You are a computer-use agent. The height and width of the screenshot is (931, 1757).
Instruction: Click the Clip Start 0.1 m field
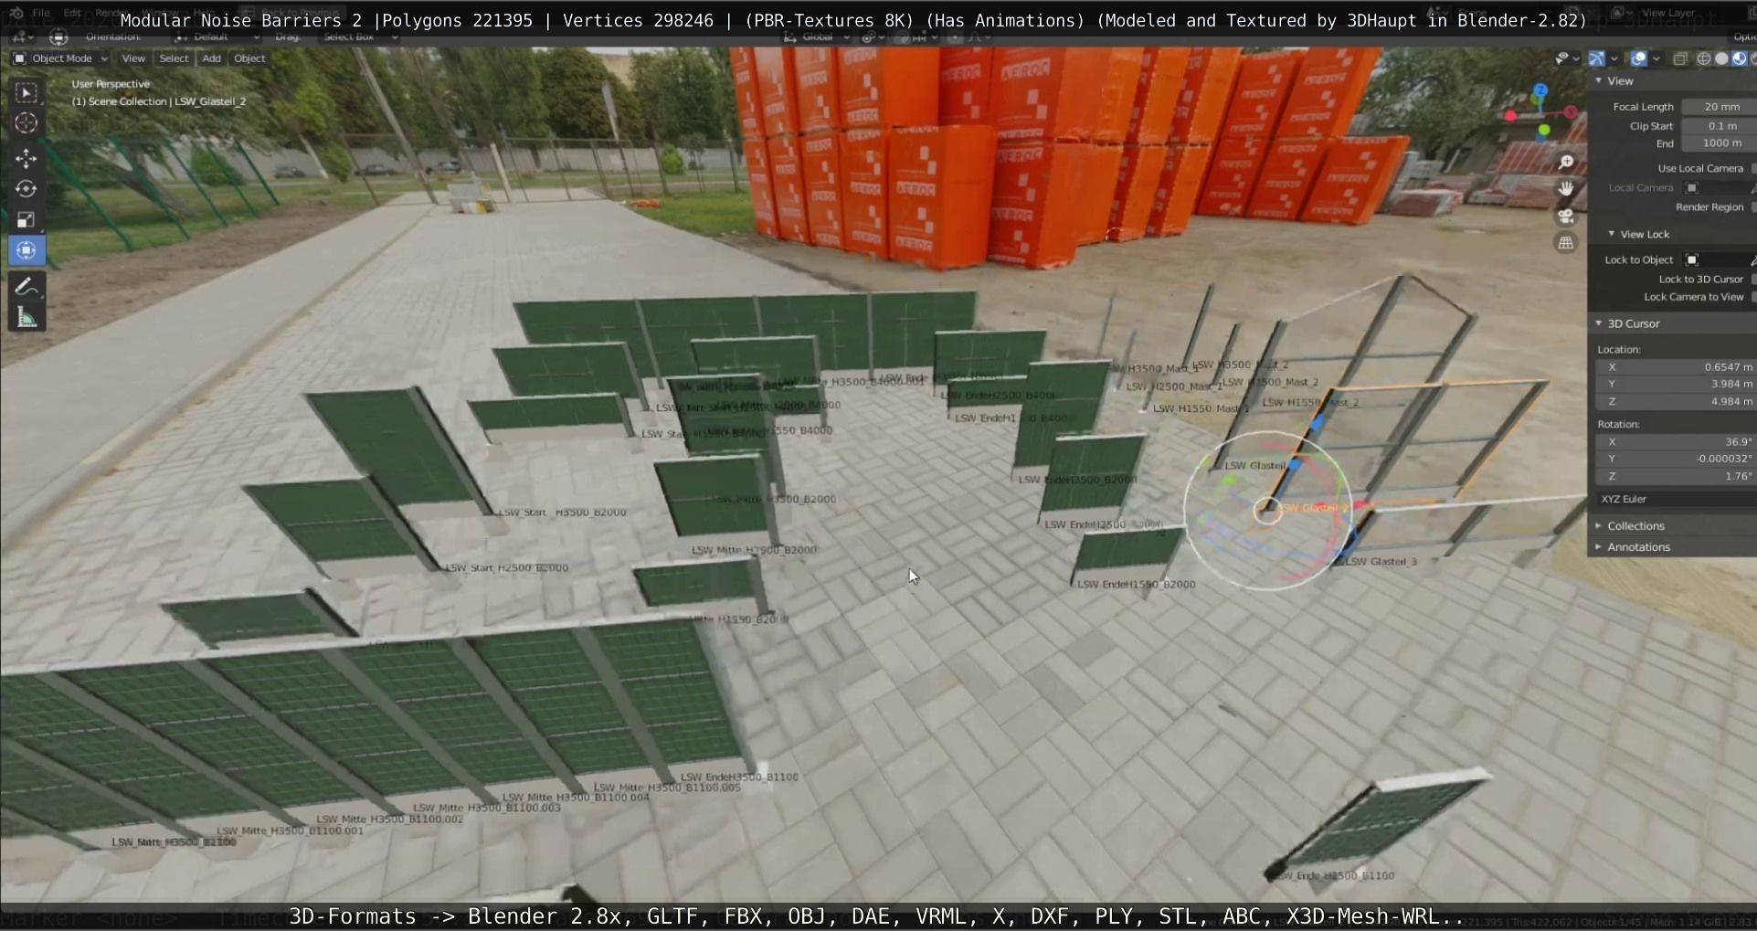pyautogui.click(x=1719, y=126)
